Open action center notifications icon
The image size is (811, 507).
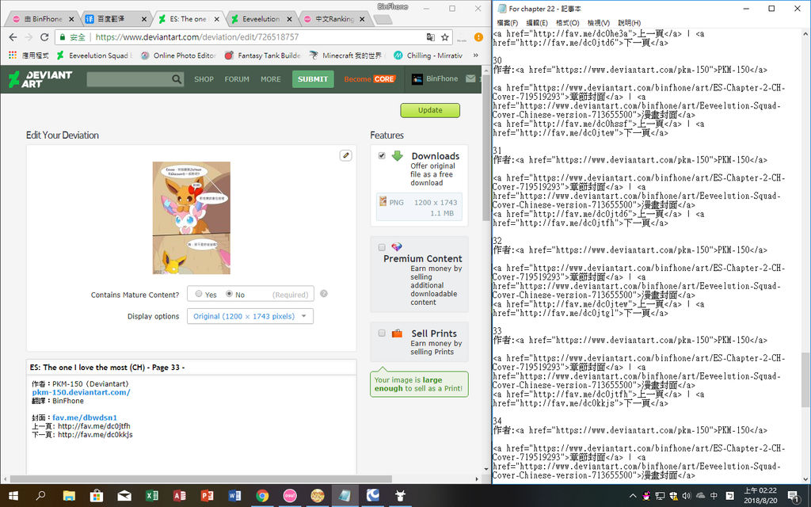(x=794, y=496)
